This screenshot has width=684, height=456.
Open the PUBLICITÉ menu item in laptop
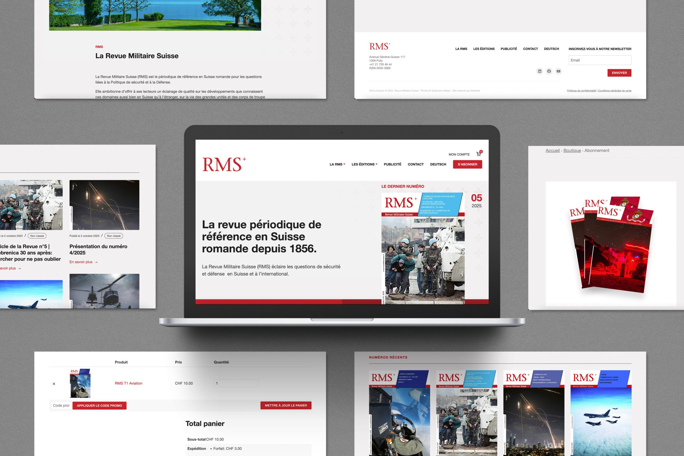click(392, 164)
